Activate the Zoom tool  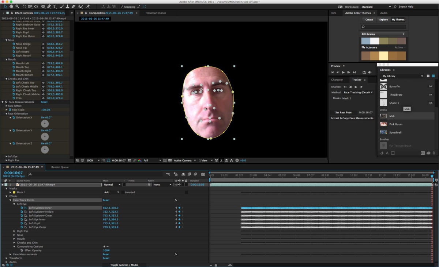(17, 7)
